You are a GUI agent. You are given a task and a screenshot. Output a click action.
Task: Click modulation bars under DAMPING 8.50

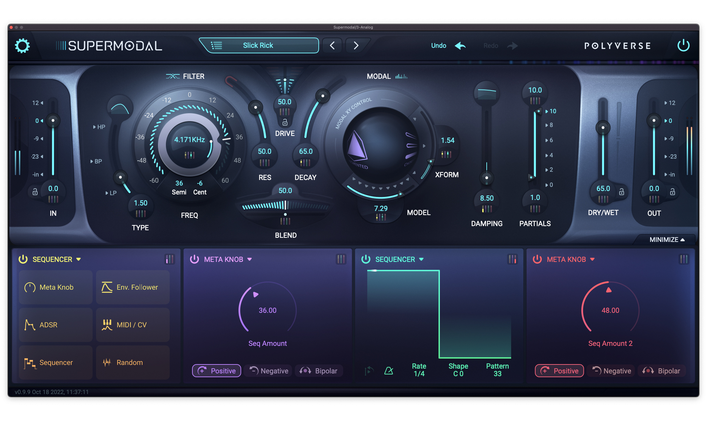click(487, 209)
